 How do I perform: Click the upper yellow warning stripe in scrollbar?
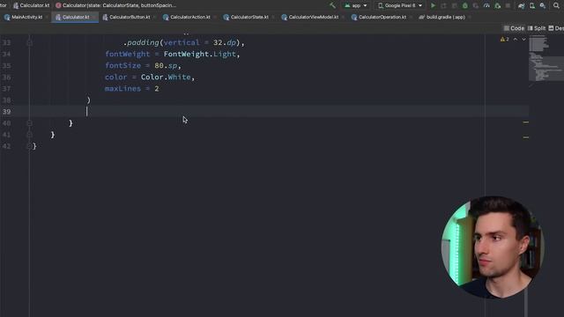tap(526, 122)
